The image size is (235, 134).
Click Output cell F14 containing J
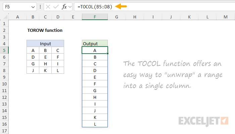(x=95, y=111)
